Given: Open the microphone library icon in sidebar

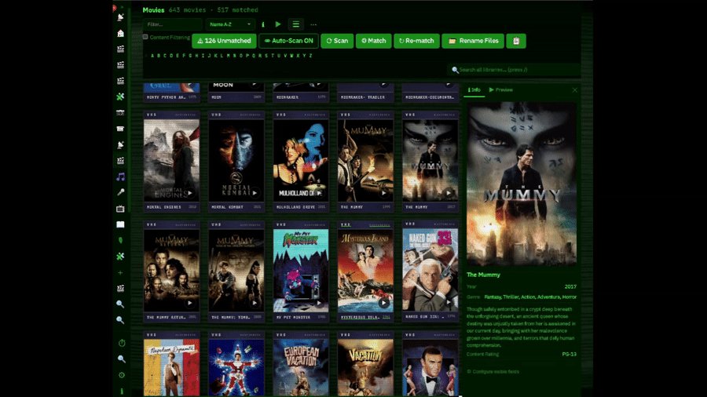Looking at the screenshot, I should pos(120,193).
